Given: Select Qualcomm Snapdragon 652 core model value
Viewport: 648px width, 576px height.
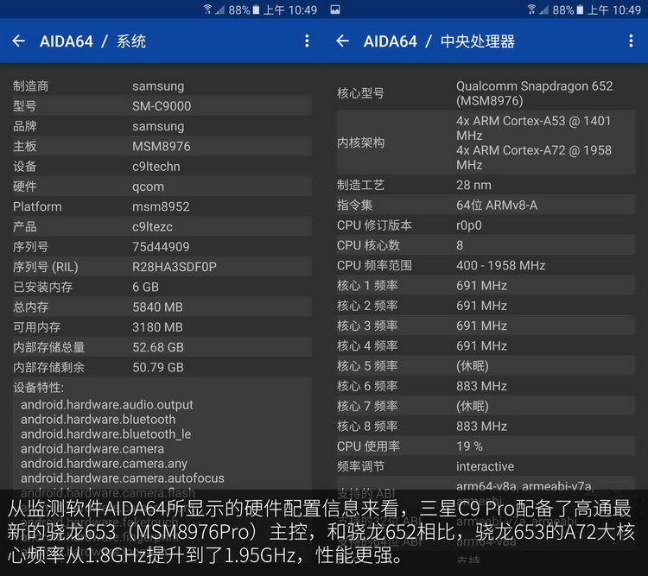Looking at the screenshot, I should [x=534, y=93].
